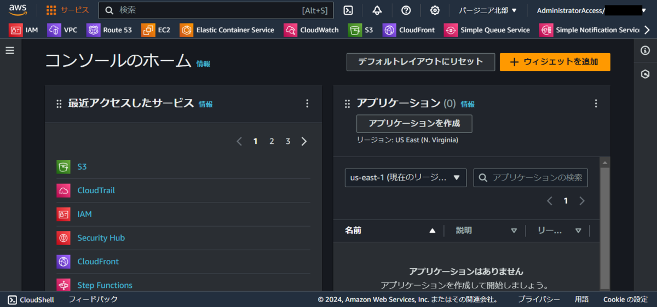Click the top search field 検索
Viewport: 657px width, 307px height.
[x=216, y=10]
